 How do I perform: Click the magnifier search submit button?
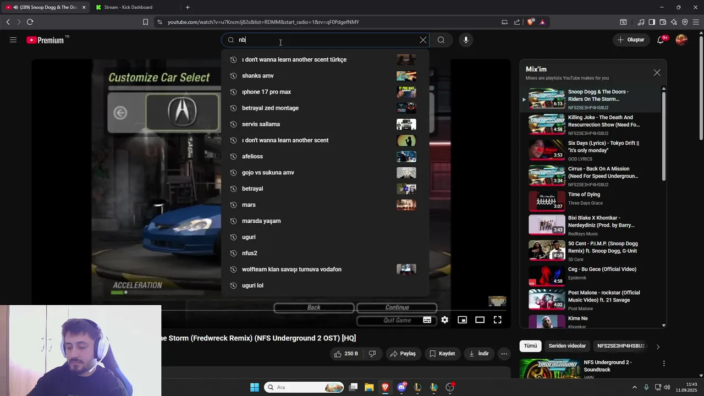click(x=441, y=40)
